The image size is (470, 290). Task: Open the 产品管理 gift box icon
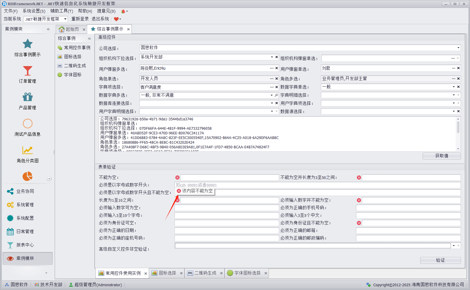(x=27, y=97)
